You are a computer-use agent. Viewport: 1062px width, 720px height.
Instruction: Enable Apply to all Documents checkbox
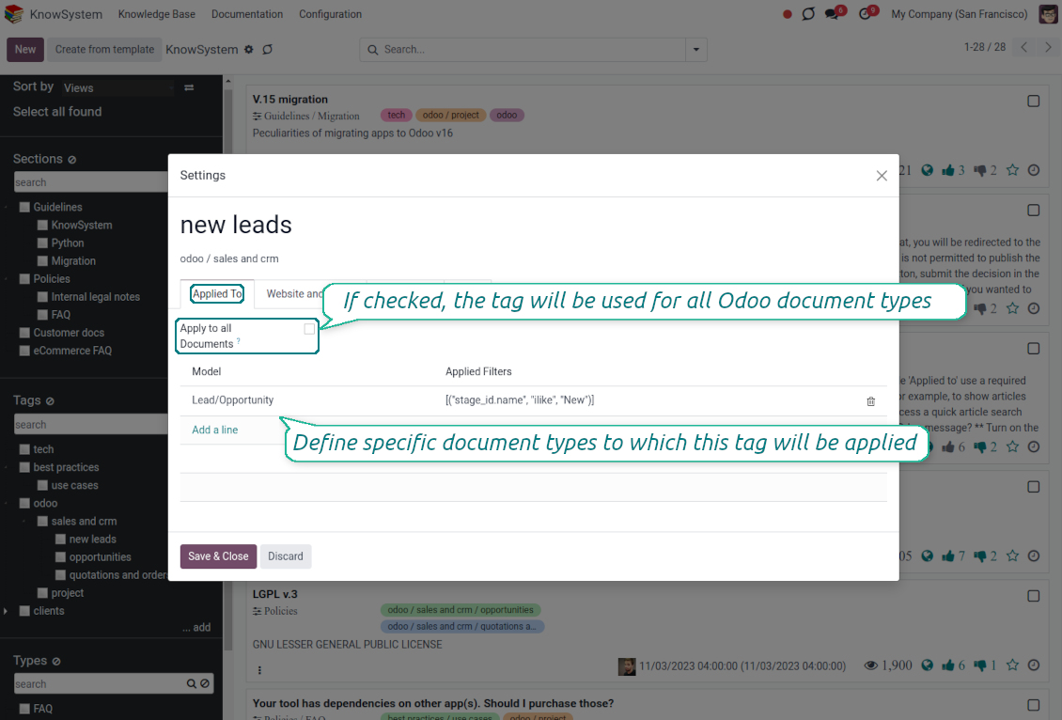click(309, 329)
